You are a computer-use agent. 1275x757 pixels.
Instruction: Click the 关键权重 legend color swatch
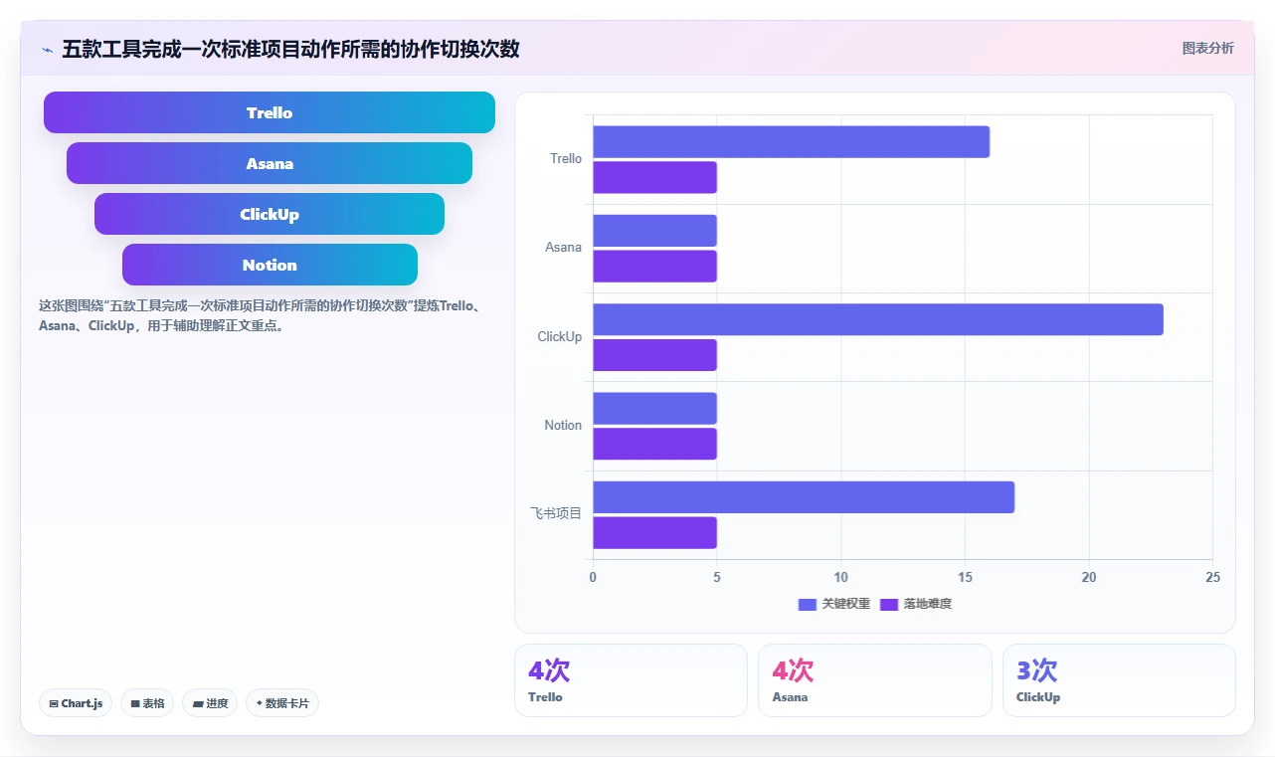[808, 605]
